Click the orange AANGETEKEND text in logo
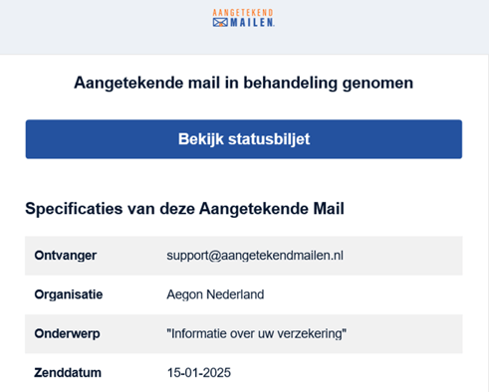The image size is (489, 392). (243, 13)
